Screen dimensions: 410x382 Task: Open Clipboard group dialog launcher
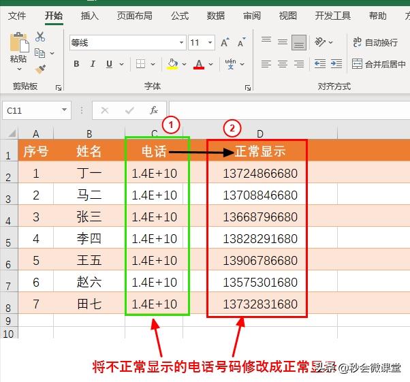point(59,88)
